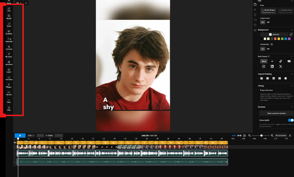Click the Speaker Focus button
This screenshot has width=294, height=177.
click(x=285, y=11)
